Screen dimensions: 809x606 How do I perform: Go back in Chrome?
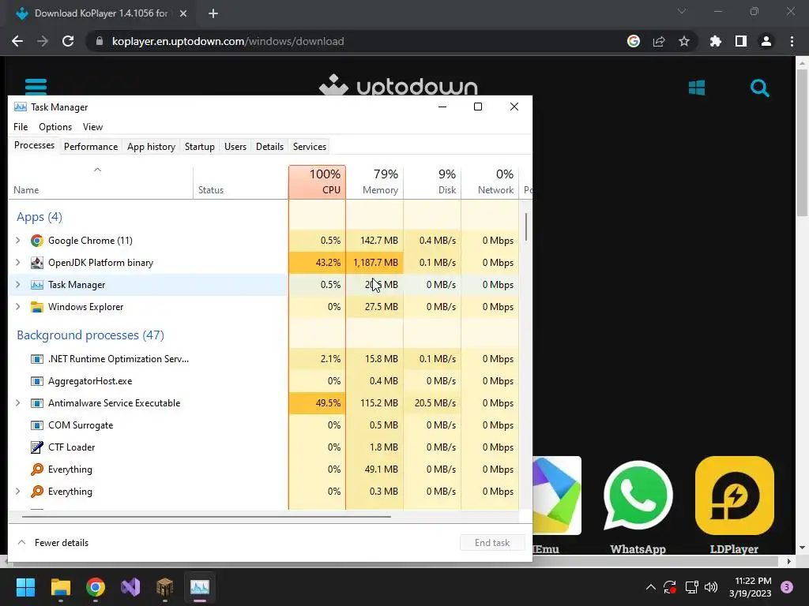(17, 41)
